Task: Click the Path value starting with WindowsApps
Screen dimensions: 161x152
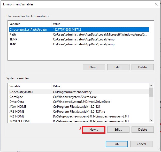Action: coord(100,35)
